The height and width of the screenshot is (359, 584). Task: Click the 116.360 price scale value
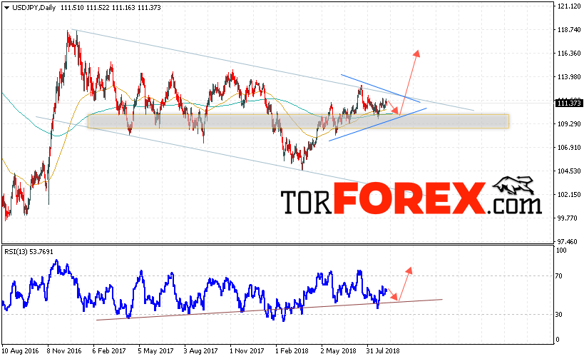(x=569, y=54)
